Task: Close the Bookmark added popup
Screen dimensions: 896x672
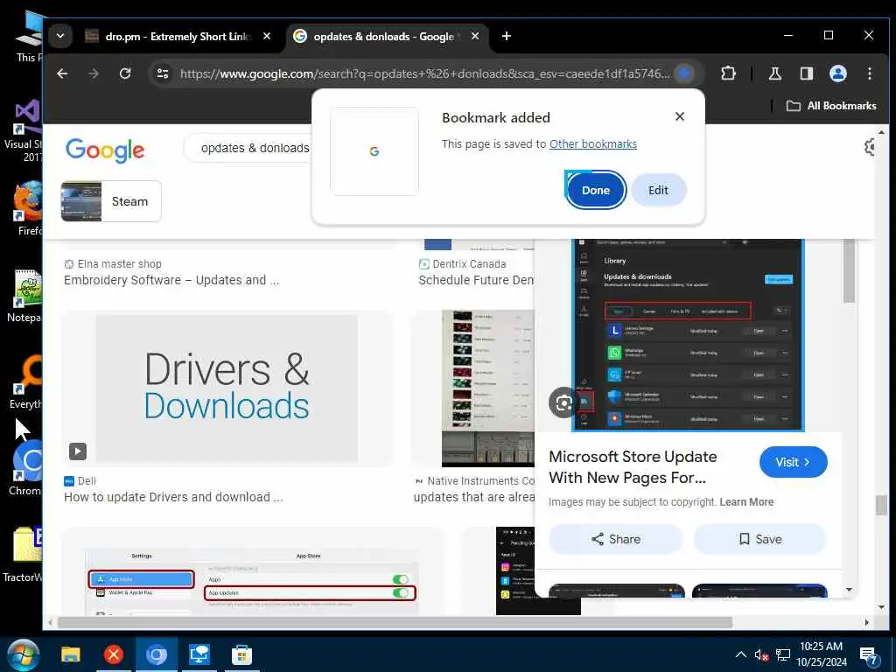Action: tap(679, 116)
